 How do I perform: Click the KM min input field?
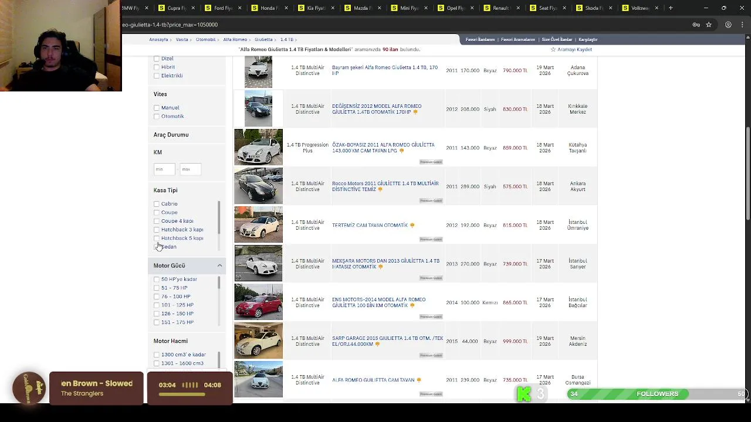tap(164, 169)
